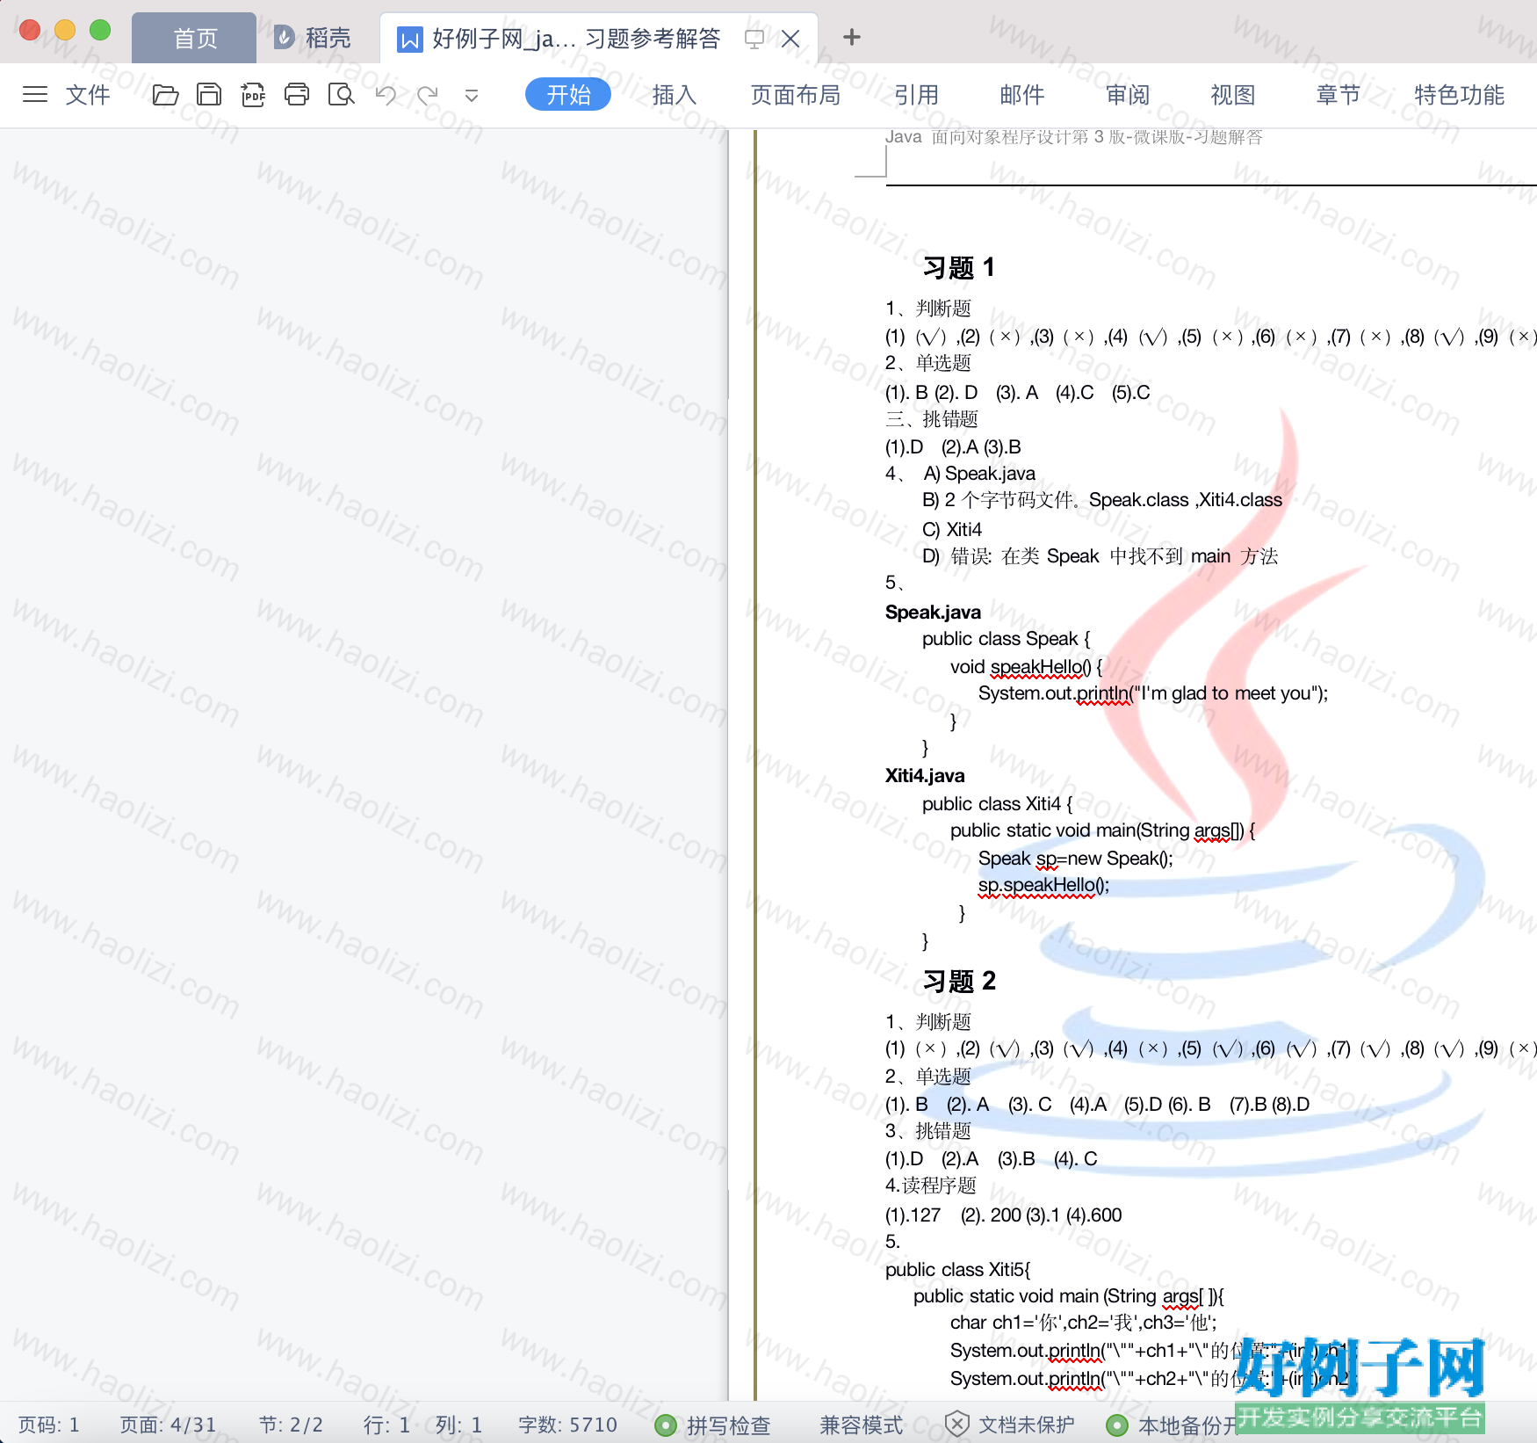Click the line 'sp.speakHello();'
This screenshot has height=1443, width=1537.
(x=1043, y=885)
